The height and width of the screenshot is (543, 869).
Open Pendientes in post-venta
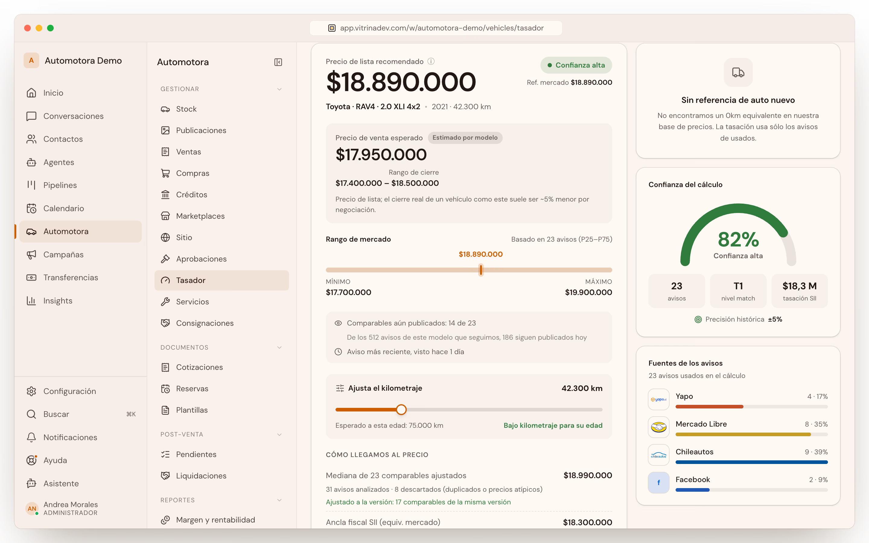click(x=221, y=454)
